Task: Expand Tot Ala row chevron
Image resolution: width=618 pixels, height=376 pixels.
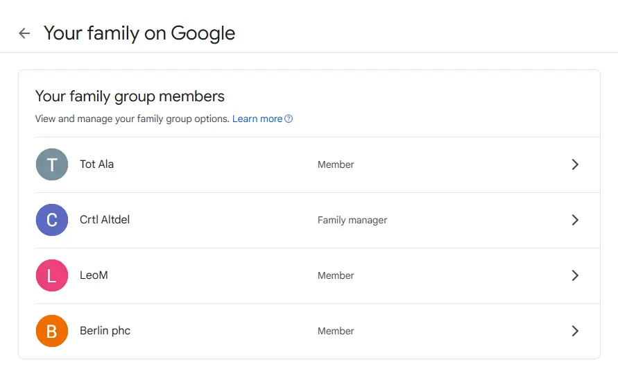Action: [575, 164]
